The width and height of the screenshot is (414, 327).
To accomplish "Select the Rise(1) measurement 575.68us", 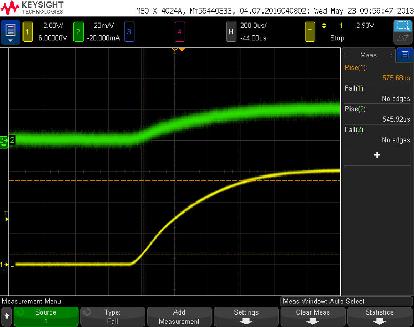I will pyautogui.click(x=377, y=73).
